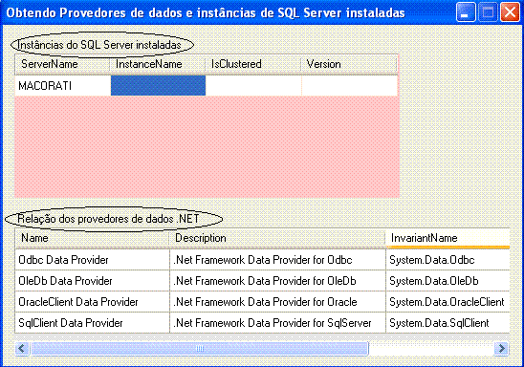Image resolution: width=524 pixels, height=367 pixels.
Task: Select the OleDb Data Provider cell
Action: click(x=92, y=281)
